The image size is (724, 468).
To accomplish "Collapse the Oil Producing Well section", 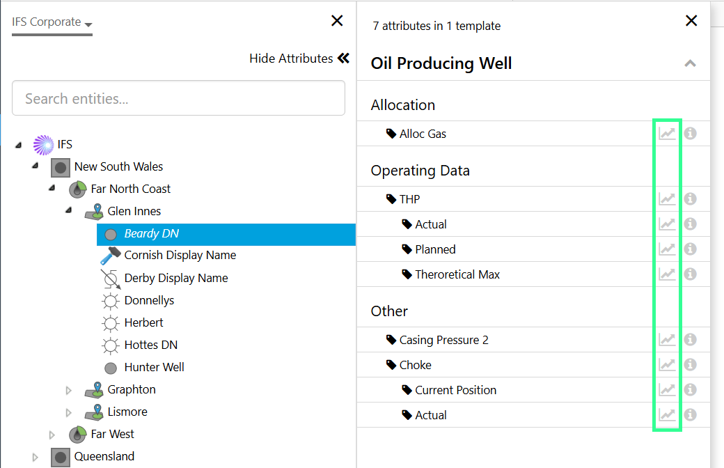I will (690, 63).
